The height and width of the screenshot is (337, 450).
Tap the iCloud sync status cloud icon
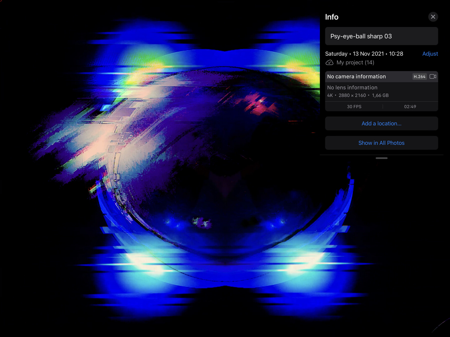pyautogui.click(x=329, y=62)
